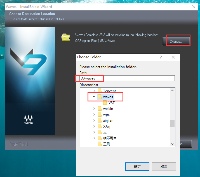Image resolution: width=200 pixels, height=177 pixels.
Task: Click the Path input field
Action: [x=127, y=78]
